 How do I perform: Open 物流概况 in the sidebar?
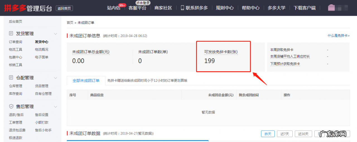42,50
